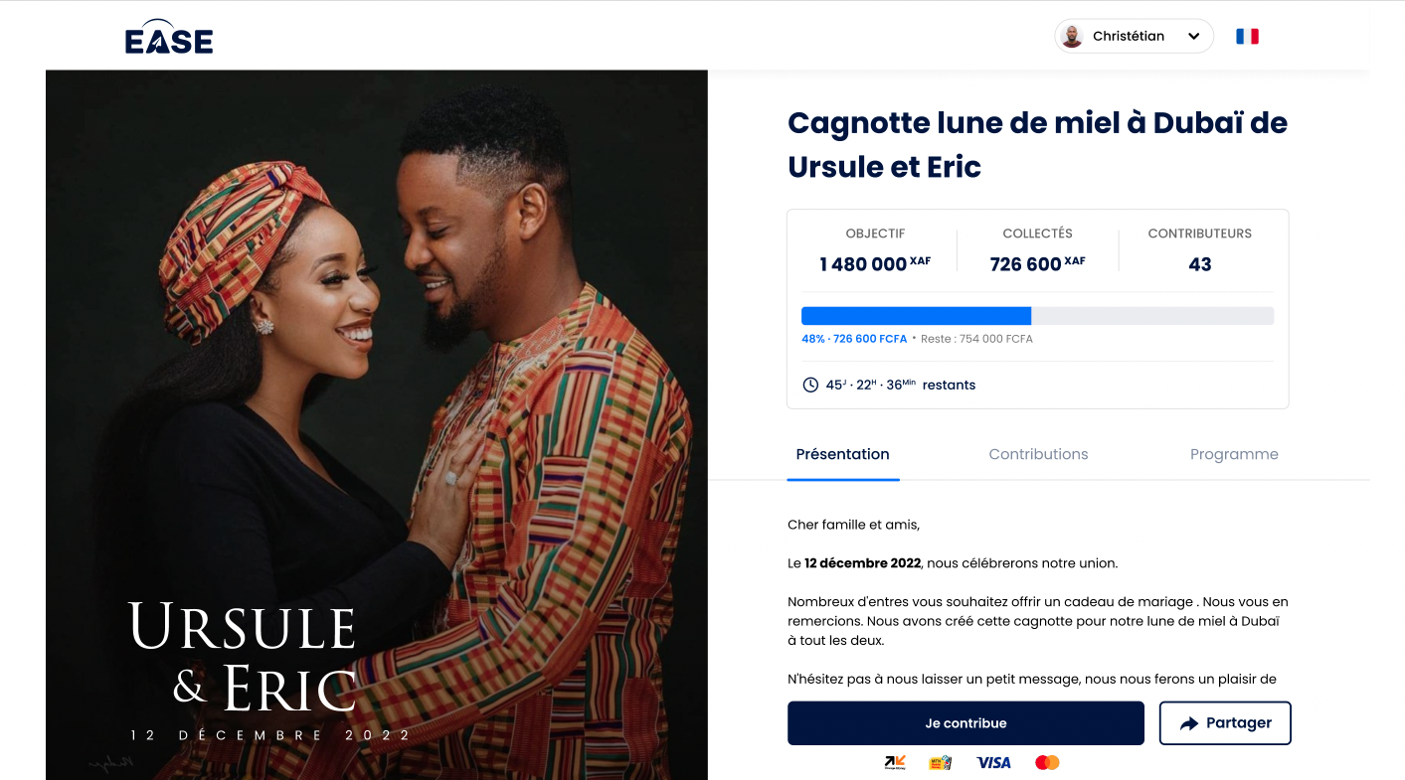1405x780 pixels.
Task: Click the Partager button
Action: click(x=1225, y=723)
